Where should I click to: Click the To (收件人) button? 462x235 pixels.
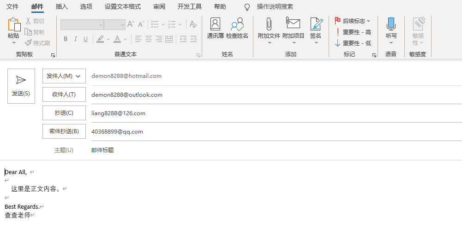(64, 94)
